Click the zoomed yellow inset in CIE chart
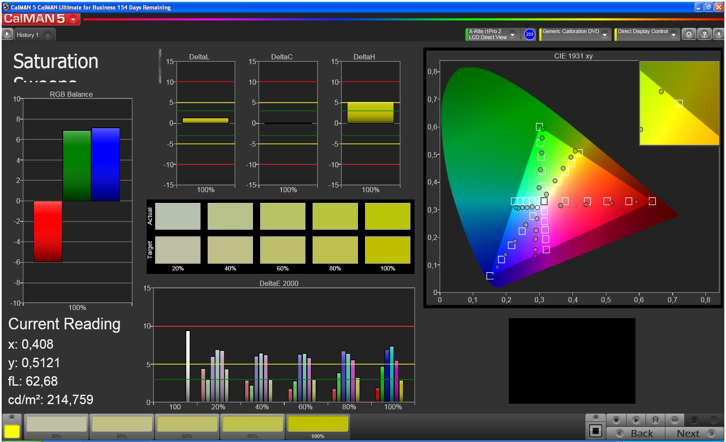 [x=679, y=103]
